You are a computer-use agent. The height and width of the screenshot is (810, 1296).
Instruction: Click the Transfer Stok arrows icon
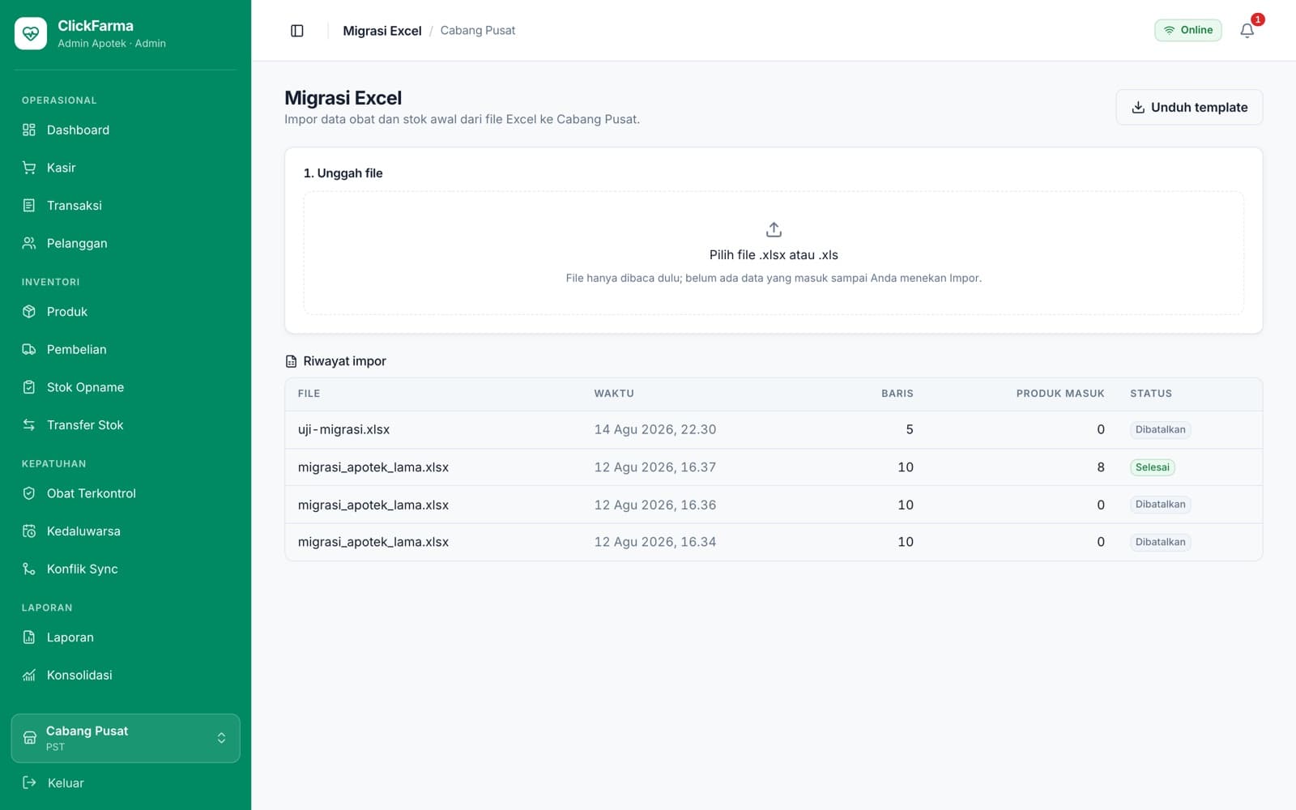coord(29,425)
